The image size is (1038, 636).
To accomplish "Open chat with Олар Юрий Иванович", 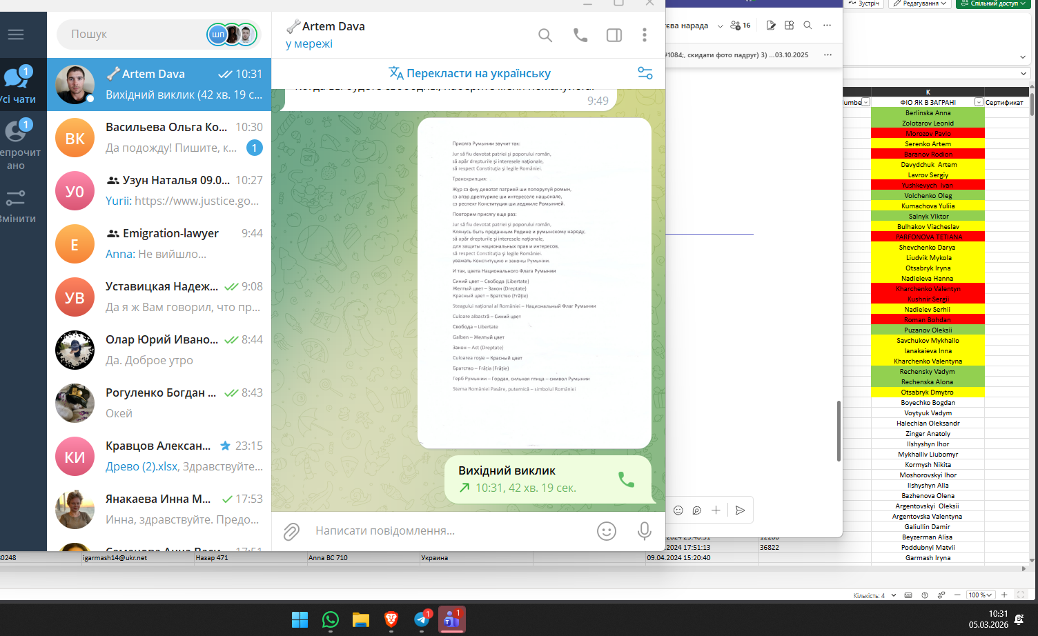I will [159, 350].
